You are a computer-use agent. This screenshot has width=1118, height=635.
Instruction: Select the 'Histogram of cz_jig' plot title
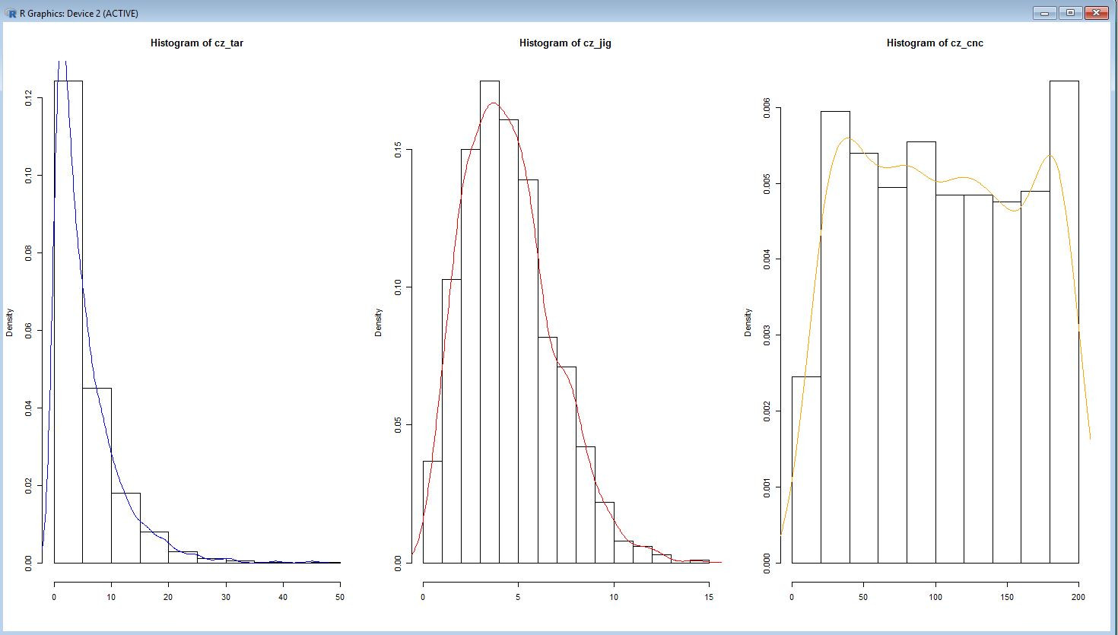(x=565, y=43)
